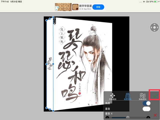Screen dimensions: 160x120
Task: Tap the round navigation pad icon
Action: click(154, 27)
